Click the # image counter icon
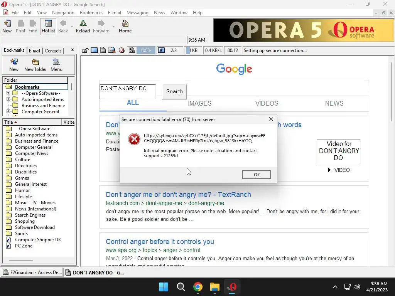 pos(161,50)
